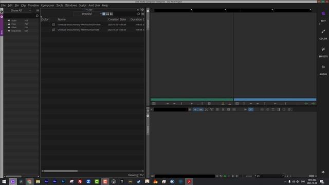Click the search icon in Clips bin

pyautogui.click(x=138, y=14)
